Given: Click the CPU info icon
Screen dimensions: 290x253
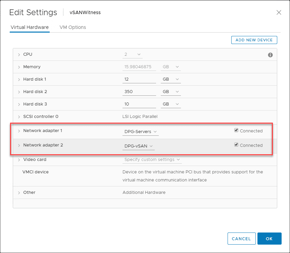Looking at the screenshot, I should click(x=270, y=55).
